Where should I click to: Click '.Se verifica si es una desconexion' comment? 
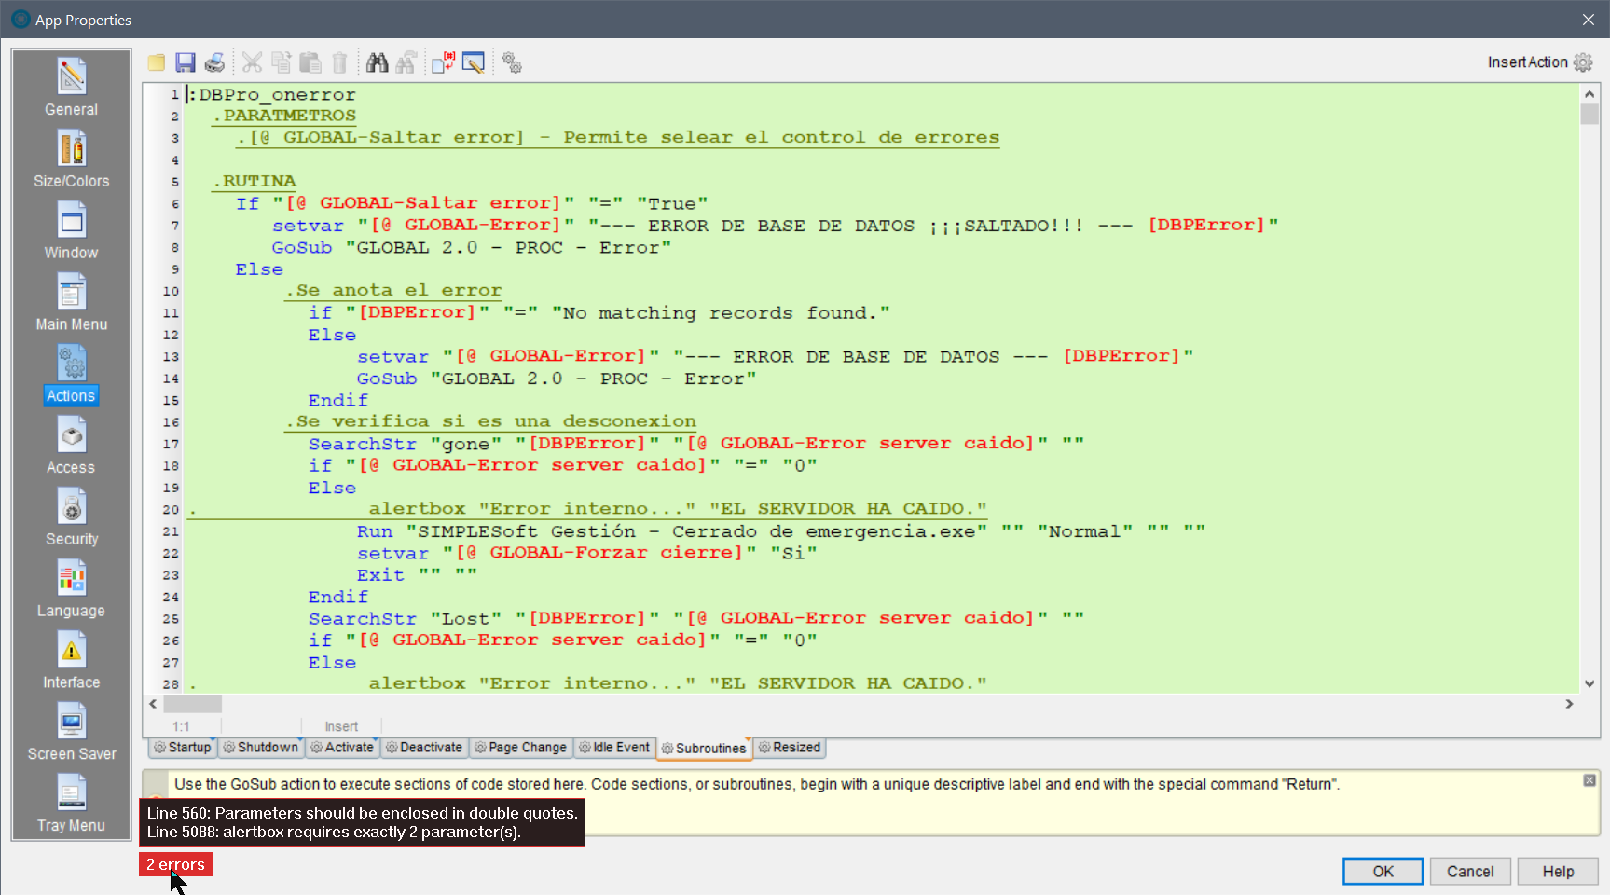[x=490, y=421]
